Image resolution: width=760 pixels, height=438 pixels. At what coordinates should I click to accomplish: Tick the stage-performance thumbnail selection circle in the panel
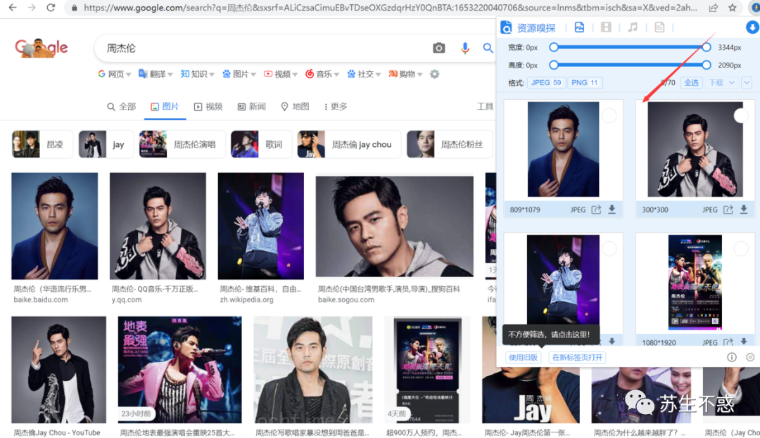click(x=609, y=249)
